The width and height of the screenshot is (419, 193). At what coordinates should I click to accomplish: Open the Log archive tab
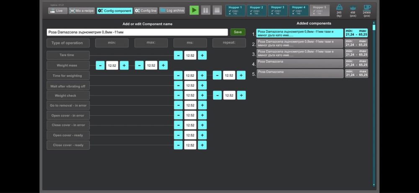pyautogui.click(x=172, y=10)
